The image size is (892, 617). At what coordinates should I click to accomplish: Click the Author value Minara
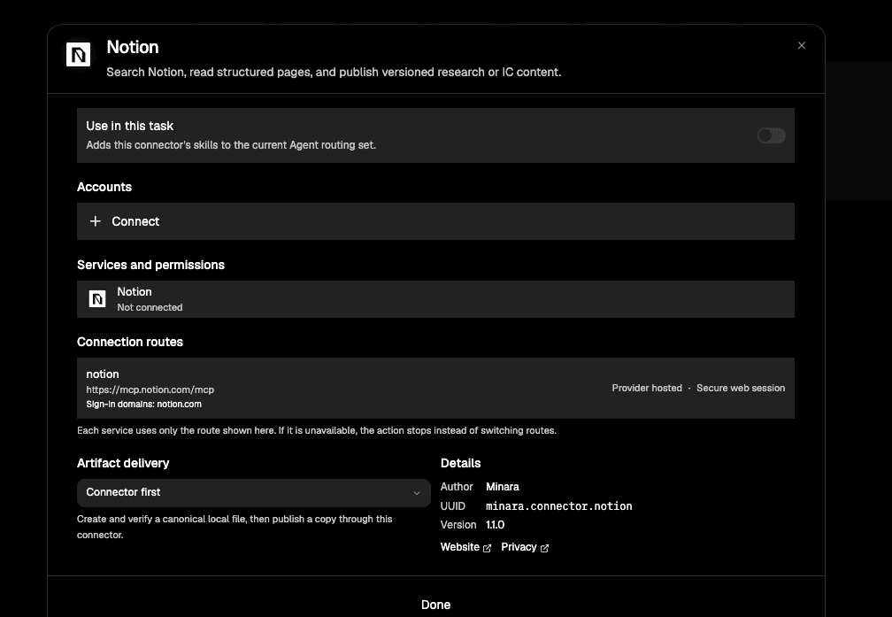pos(503,487)
